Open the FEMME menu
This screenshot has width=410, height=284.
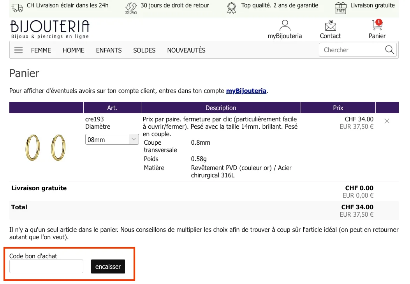coord(41,50)
